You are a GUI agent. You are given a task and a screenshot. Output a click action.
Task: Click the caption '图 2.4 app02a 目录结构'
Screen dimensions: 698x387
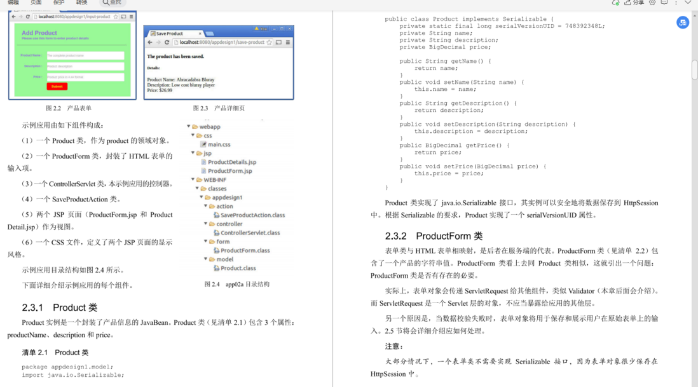pos(237,284)
